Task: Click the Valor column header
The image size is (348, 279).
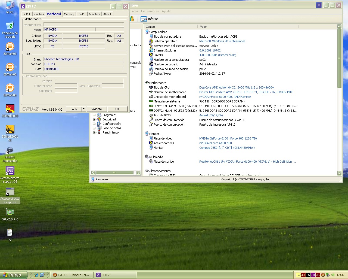Action: [248, 27]
